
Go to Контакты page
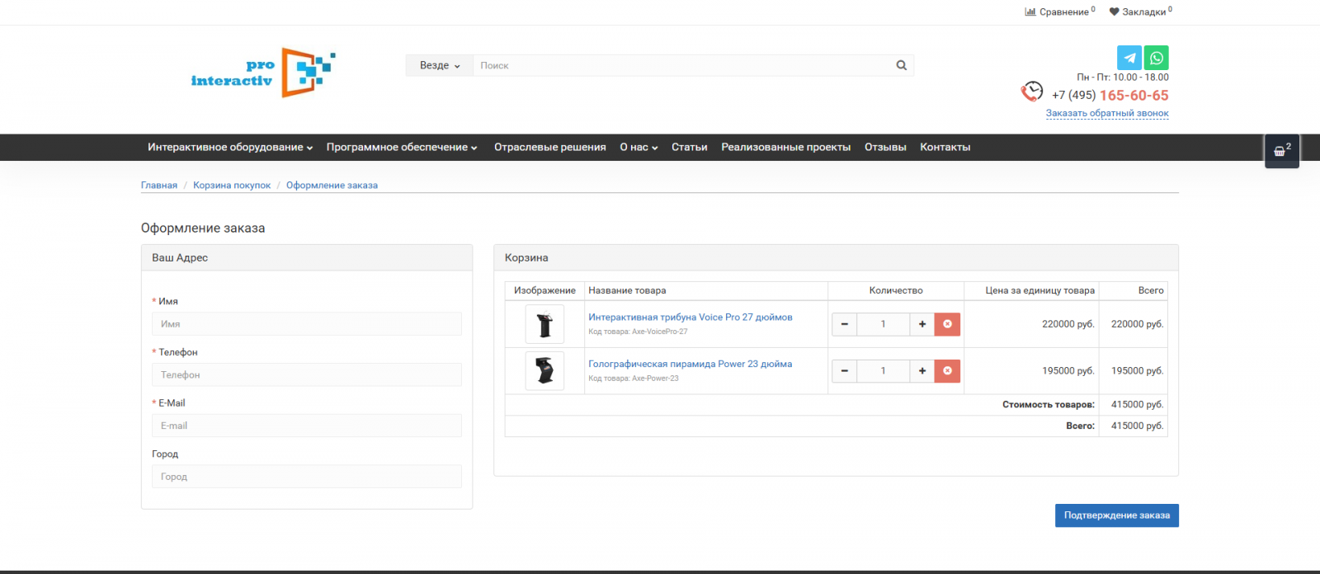945,147
